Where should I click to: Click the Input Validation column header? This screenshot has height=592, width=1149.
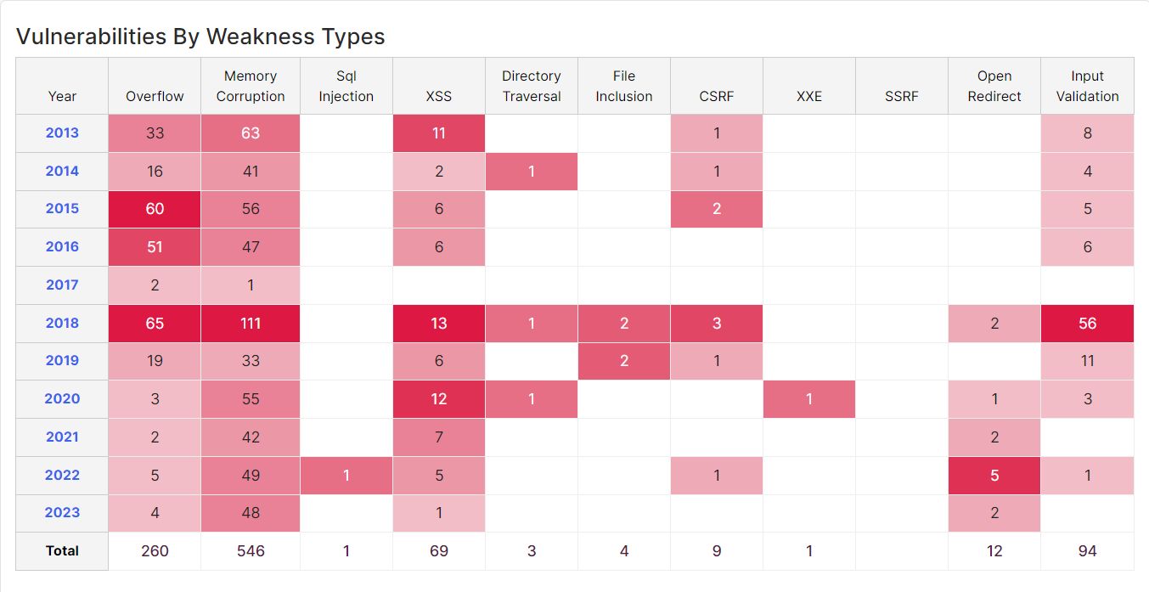(1087, 86)
